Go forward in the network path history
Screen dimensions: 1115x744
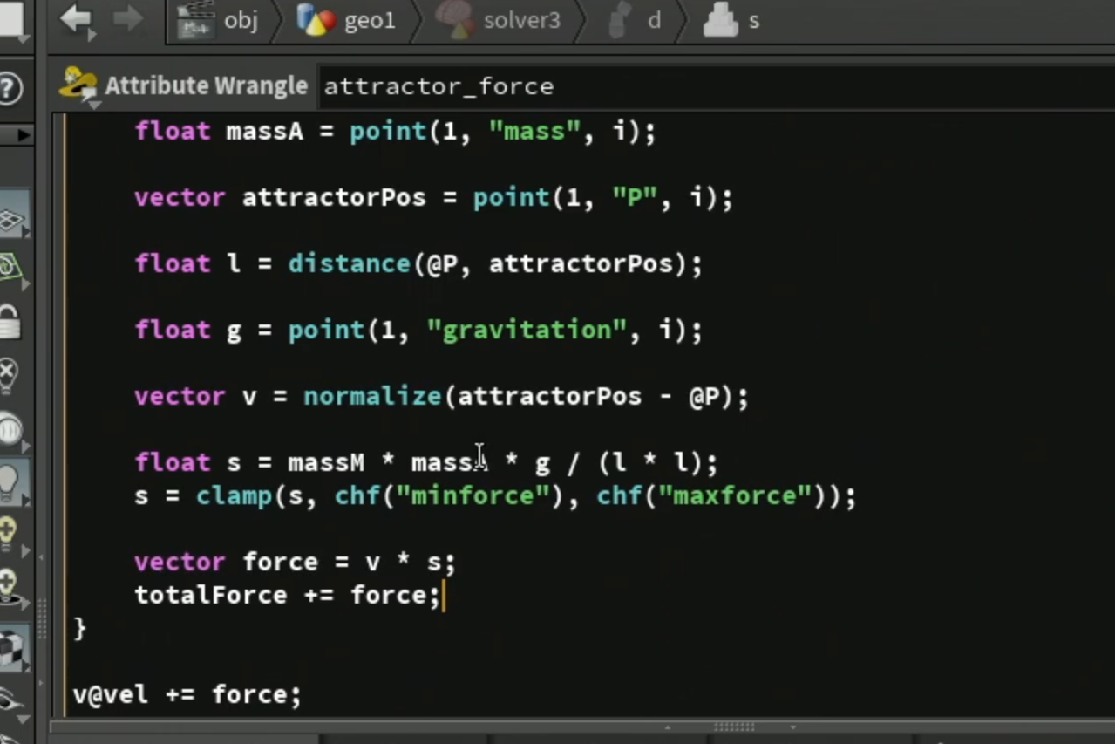(x=127, y=19)
